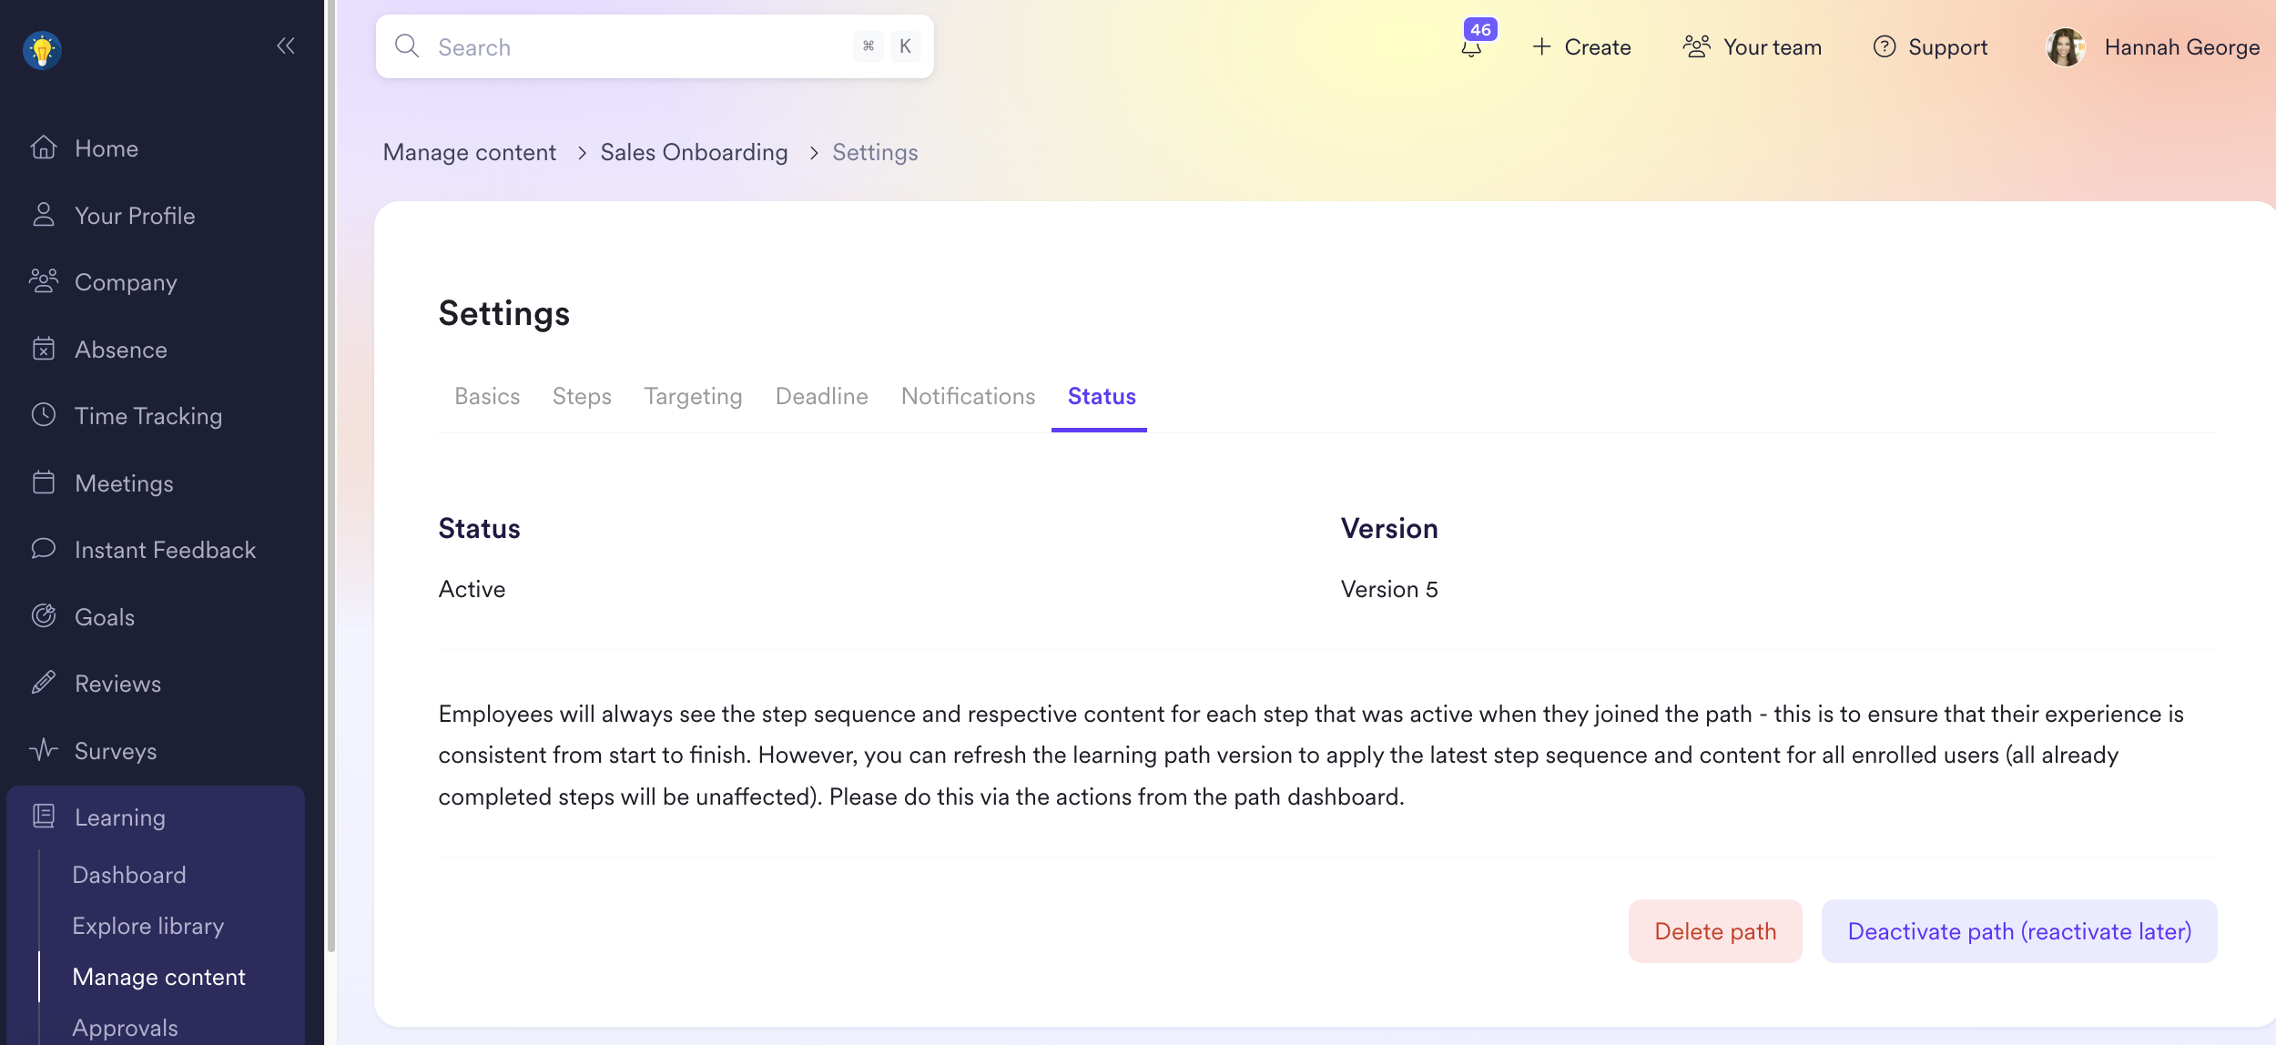The width and height of the screenshot is (2276, 1045).
Task: Switch to the Basics tab
Action: tap(487, 397)
